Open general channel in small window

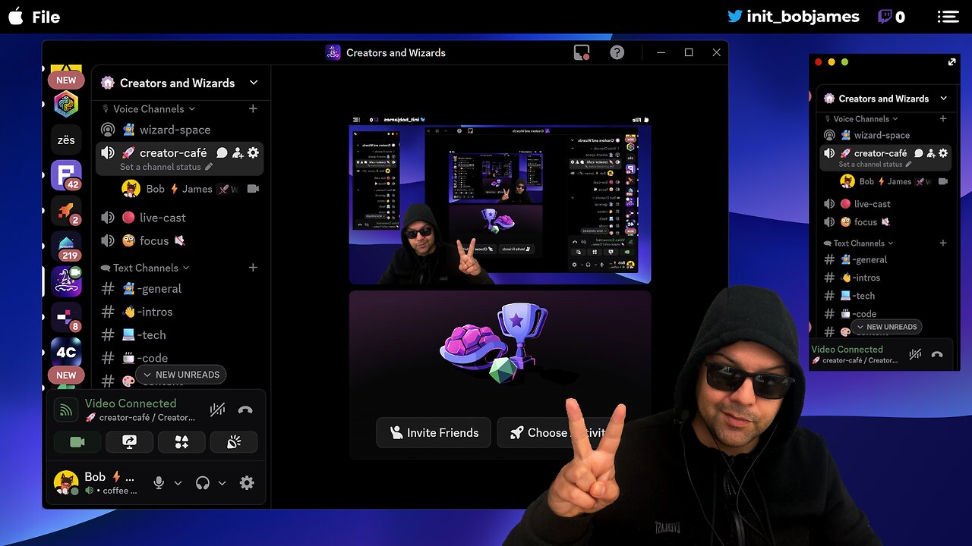click(886, 259)
